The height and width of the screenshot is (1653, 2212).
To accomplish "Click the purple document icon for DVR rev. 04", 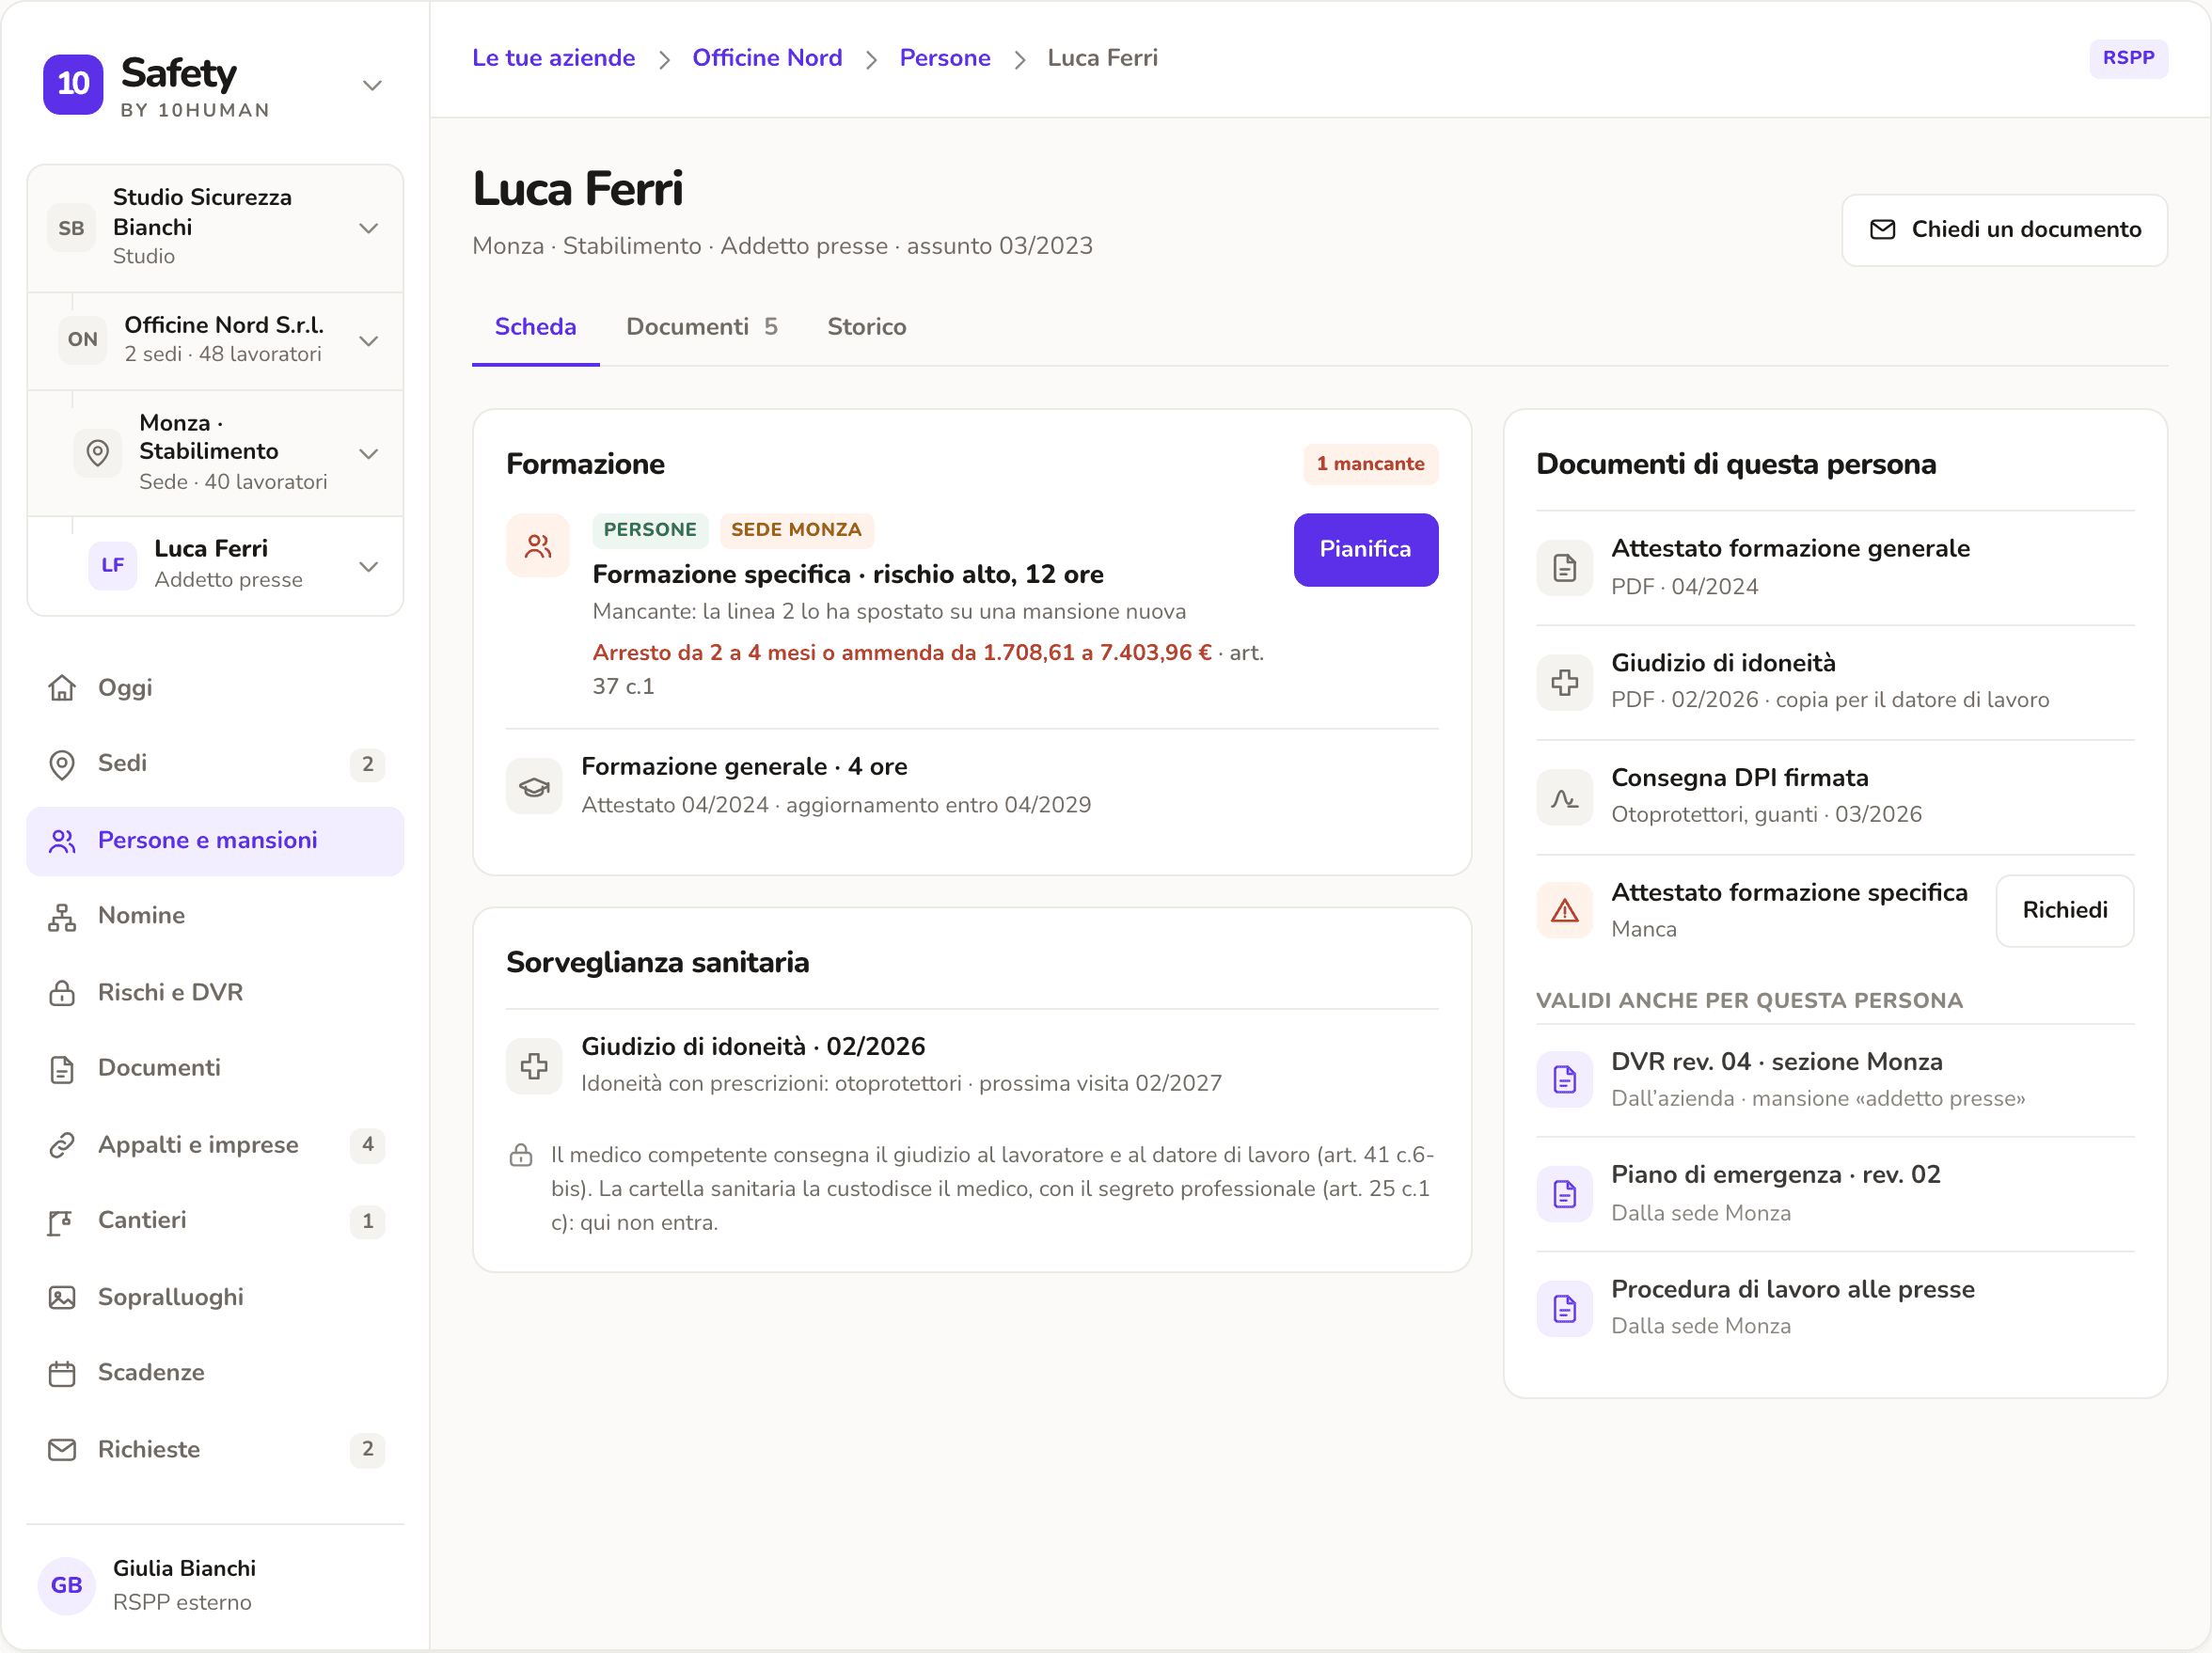I will pos(1564,1079).
